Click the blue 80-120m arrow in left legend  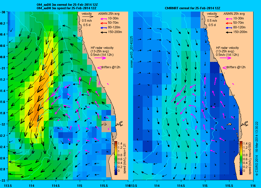(x=104, y=28)
